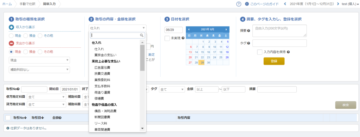Select income 現金 radio button
Viewport: 360px width, 137px height.
(x=11, y=36)
